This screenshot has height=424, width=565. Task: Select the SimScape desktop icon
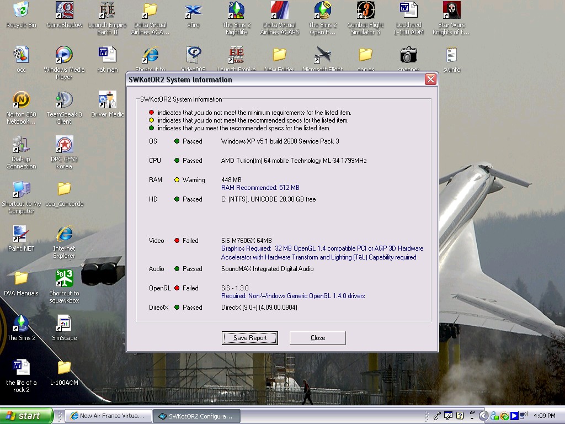pos(64,327)
